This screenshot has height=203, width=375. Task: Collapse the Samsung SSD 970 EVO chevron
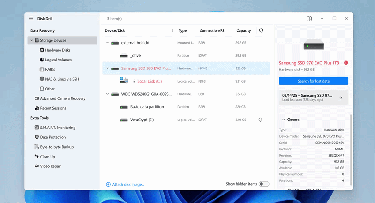click(107, 68)
